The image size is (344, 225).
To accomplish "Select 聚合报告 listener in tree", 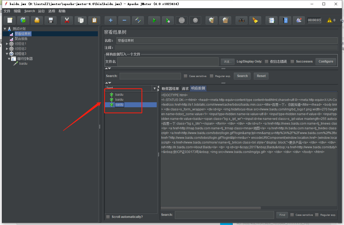I will coord(21,39).
